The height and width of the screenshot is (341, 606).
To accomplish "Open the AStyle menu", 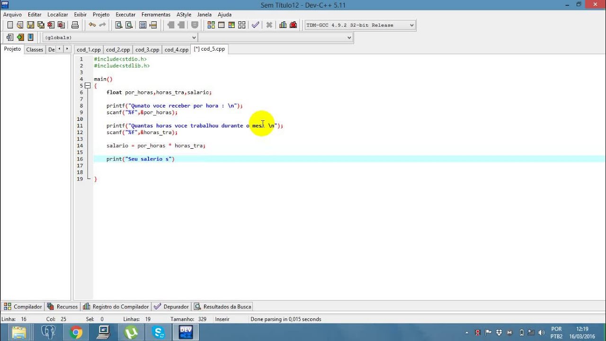I will [x=184, y=15].
